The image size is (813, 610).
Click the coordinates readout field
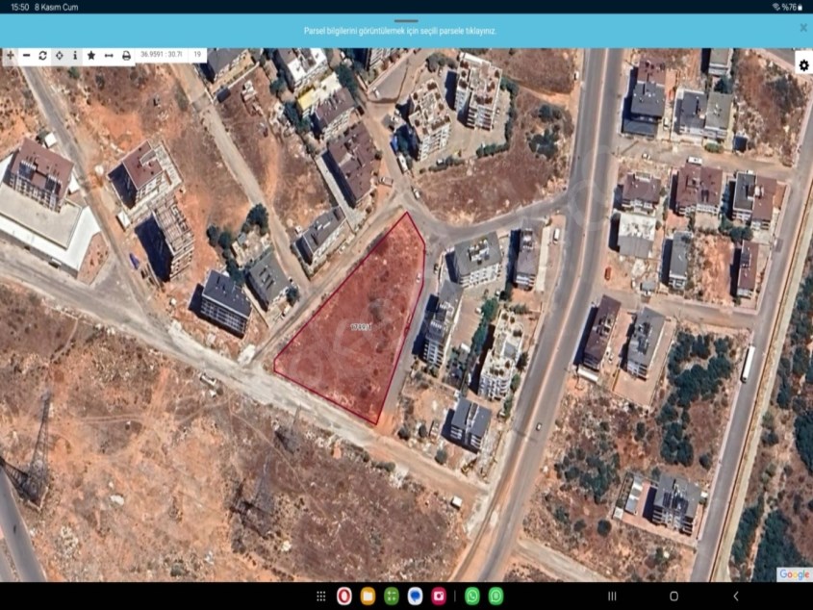(x=162, y=56)
